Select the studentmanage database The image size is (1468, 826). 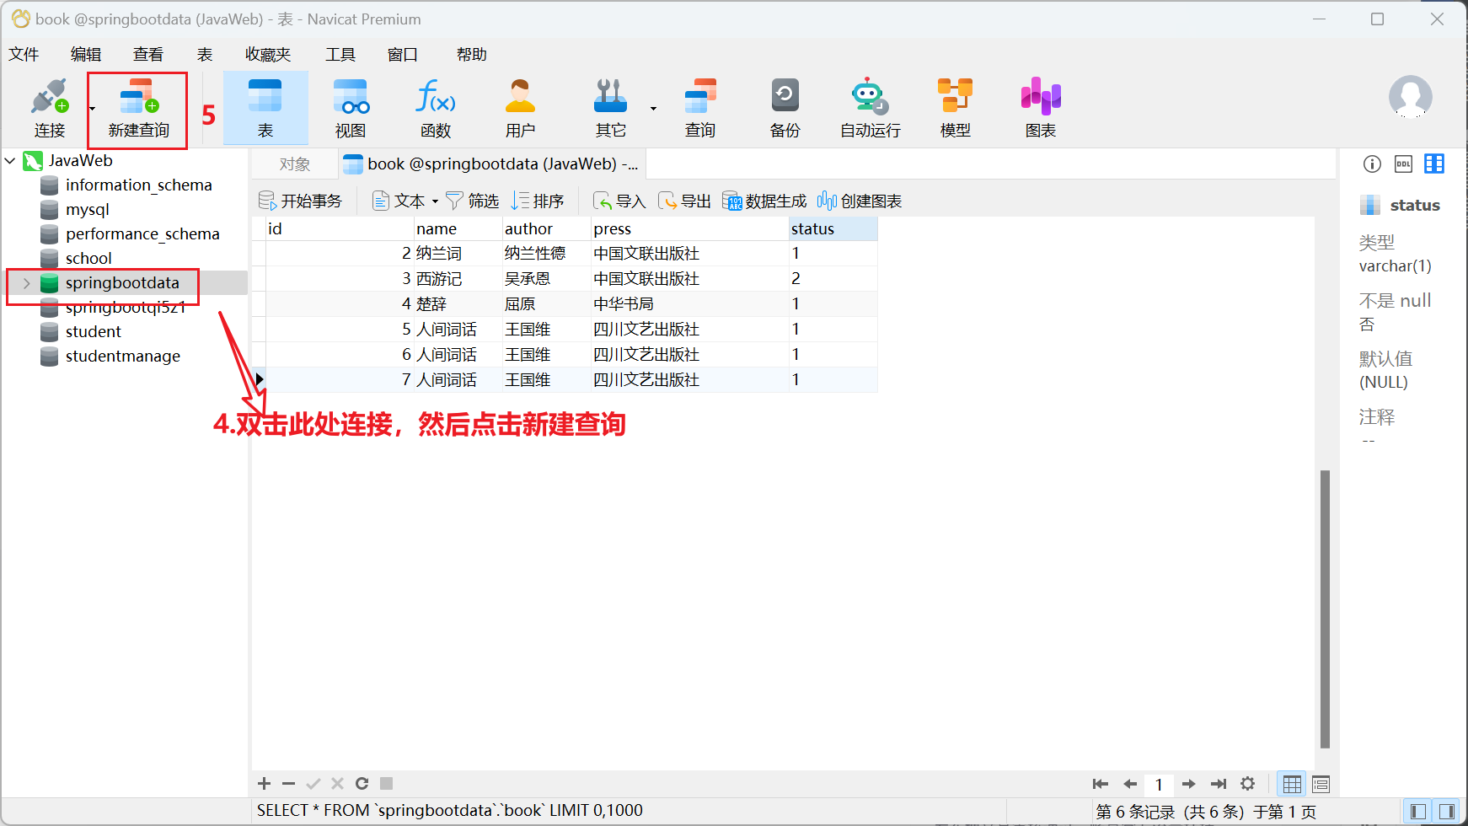click(x=123, y=357)
